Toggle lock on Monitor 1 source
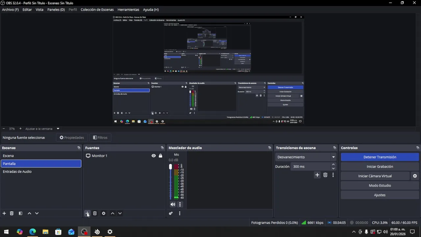421x237 pixels. click(161, 156)
